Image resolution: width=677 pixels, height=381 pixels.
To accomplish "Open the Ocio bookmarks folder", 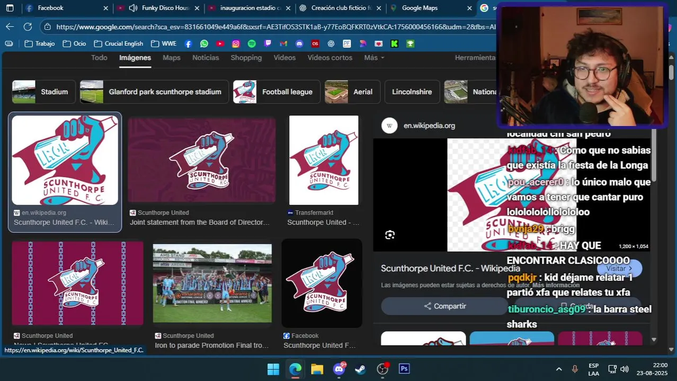I will tap(74, 43).
